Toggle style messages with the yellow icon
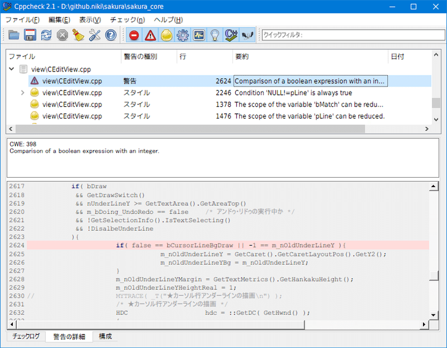Image resolution: width=447 pixels, height=348 pixels. pos(166,35)
